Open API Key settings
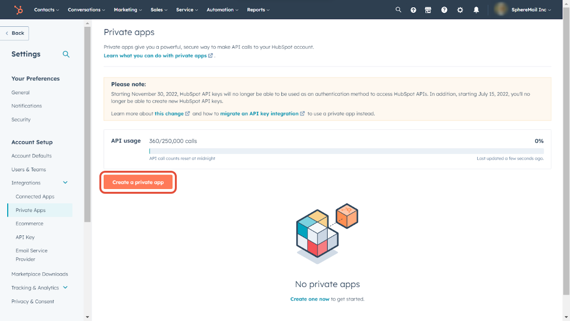Image resolution: width=570 pixels, height=321 pixels. 25,237
